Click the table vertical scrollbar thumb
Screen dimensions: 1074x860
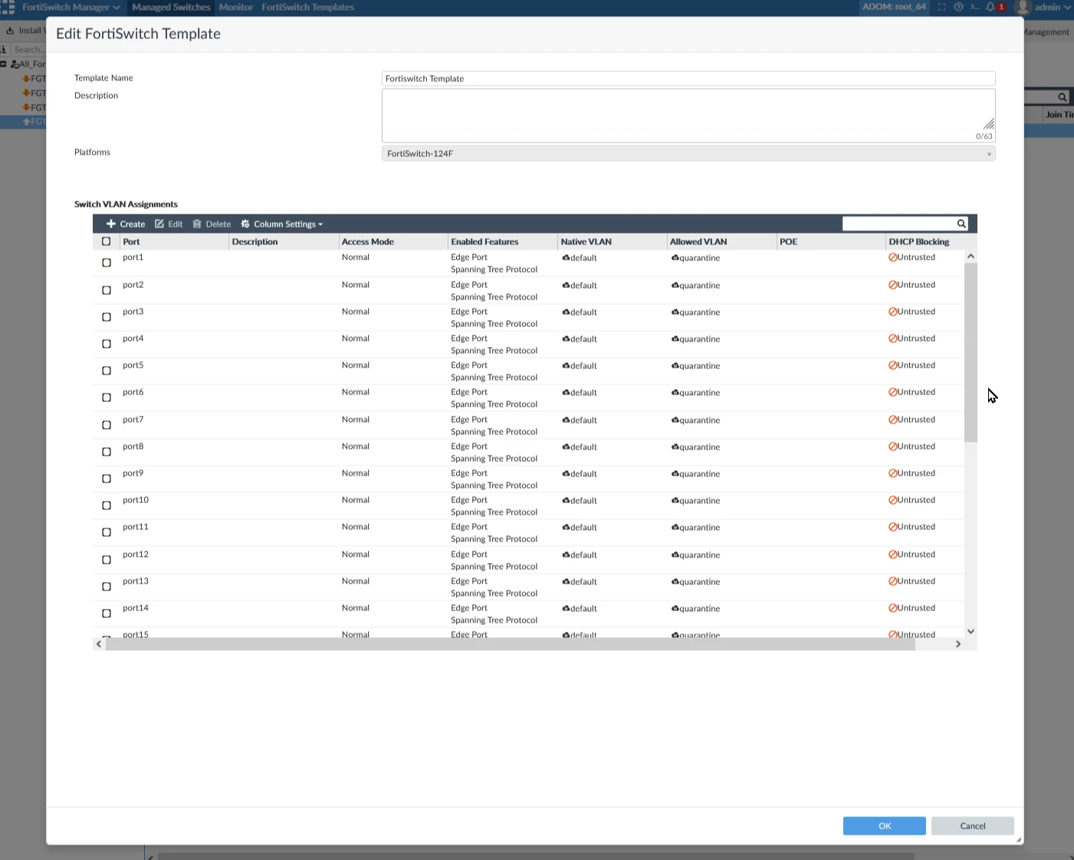[971, 352]
